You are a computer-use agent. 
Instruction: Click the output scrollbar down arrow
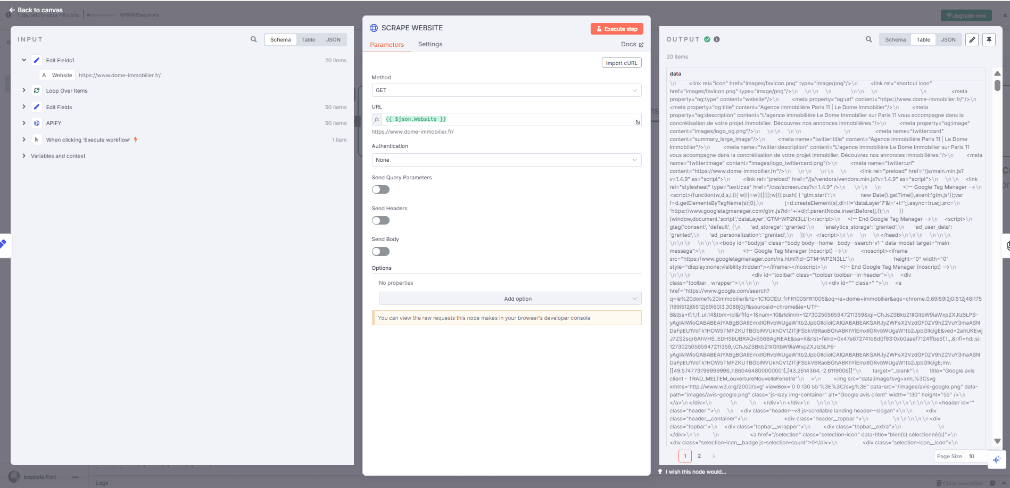[998, 441]
